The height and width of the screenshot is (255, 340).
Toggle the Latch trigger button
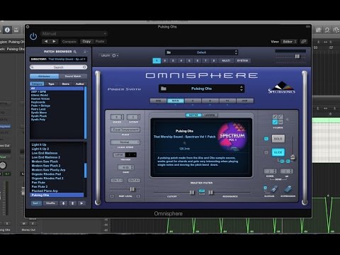pyautogui.click(x=119, y=155)
